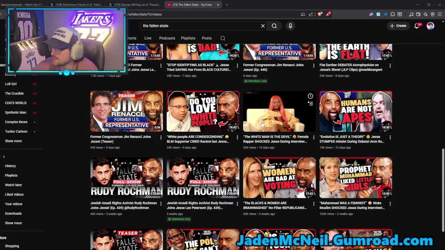The image size is (445, 250).
Task: Open Shopping in sidebar
Action: click(x=12, y=246)
